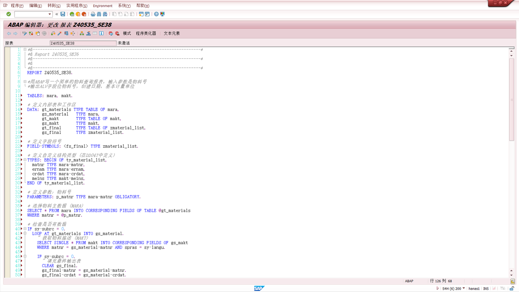
Task: Open Find with the binoculars icon
Action: [99, 14]
